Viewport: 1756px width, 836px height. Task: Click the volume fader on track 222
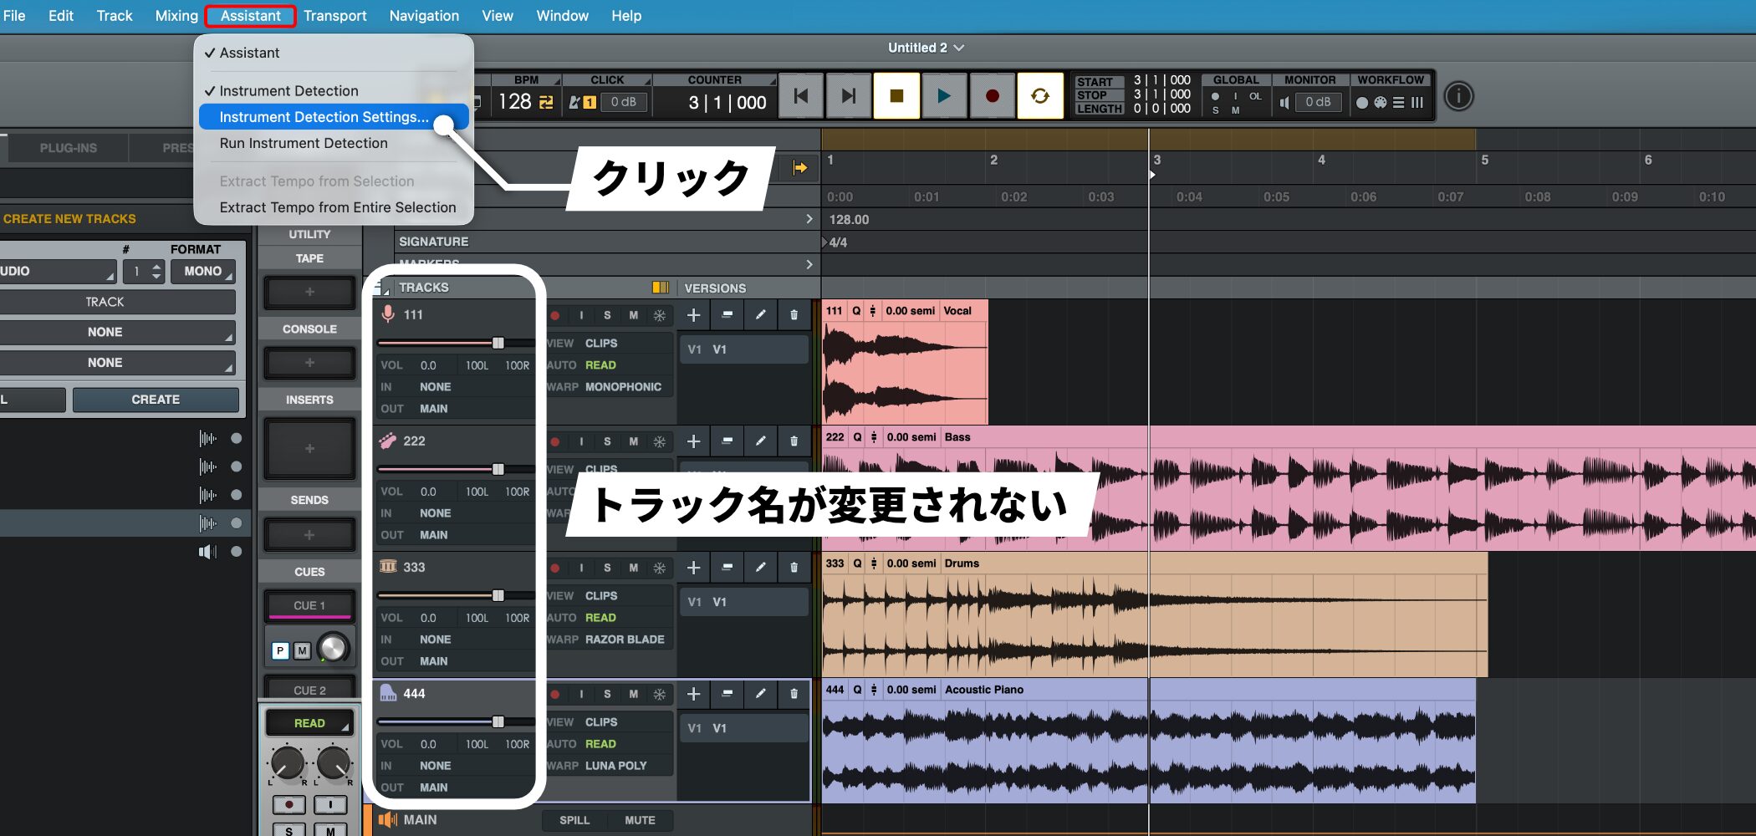point(498,469)
